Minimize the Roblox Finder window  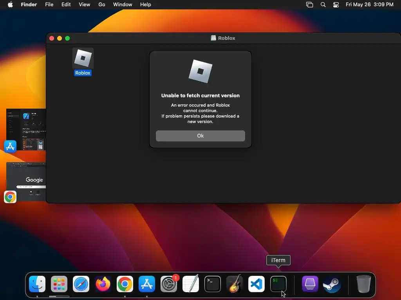60,38
